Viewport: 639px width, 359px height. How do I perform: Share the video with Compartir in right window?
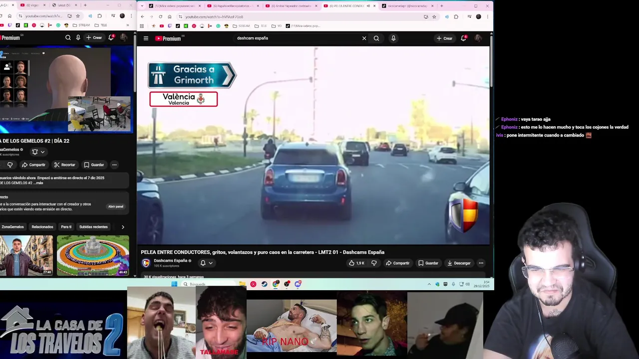click(397, 263)
